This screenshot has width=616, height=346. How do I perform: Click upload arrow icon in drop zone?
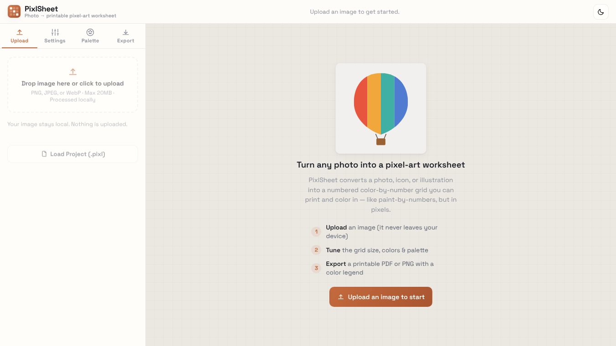(x=72, y=72)
